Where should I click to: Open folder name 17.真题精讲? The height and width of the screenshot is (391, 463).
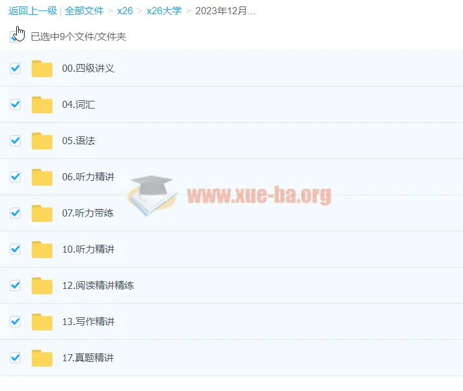point(88,358)
